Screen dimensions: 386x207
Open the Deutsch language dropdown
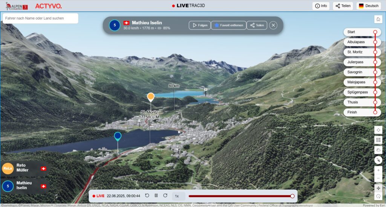click(x=368, y=6)
